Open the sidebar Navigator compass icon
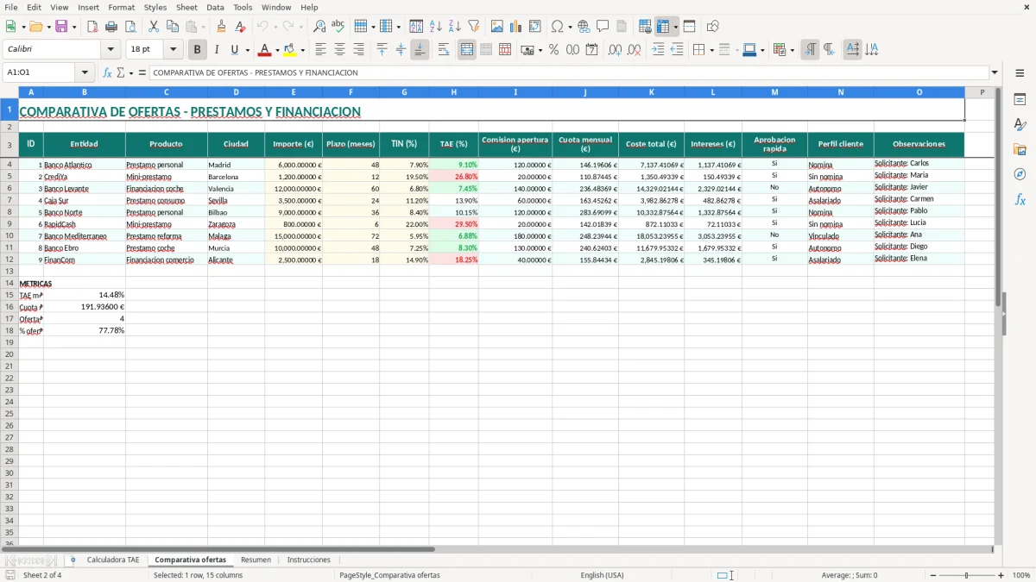Screen dimensions: 1036x582 pos(1020,174)
